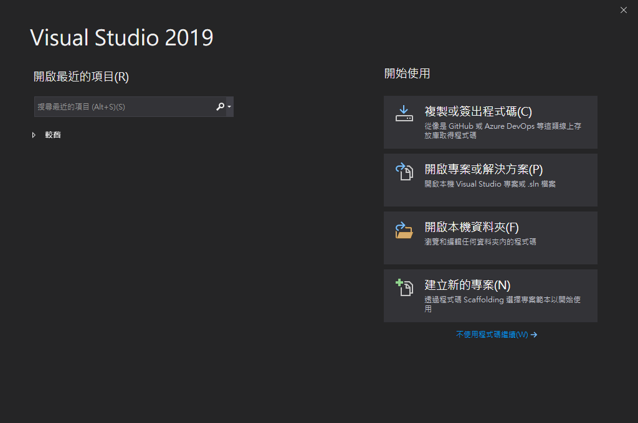The width and height of the screenshot is (638, 423).
Task: Open the search options dropdown arrow
Action: (229, 106)
